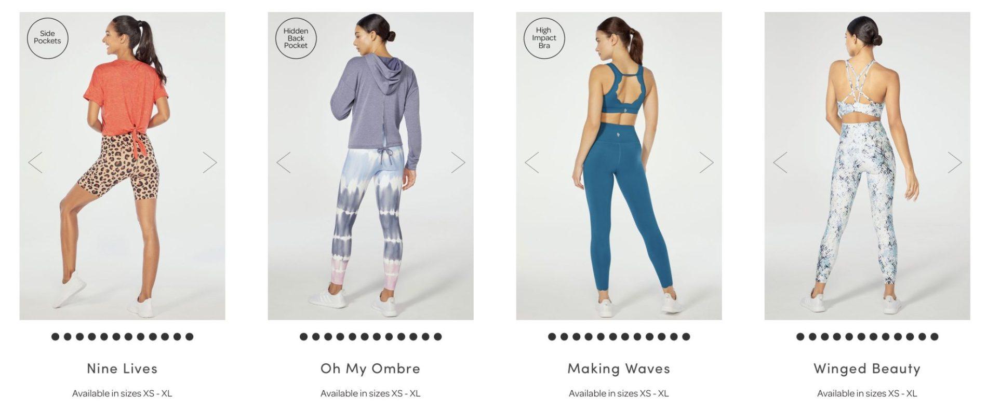Select first carousel dot under Nine Lives
This screenshot has width=987, height=410.
[x=55, y=336]
